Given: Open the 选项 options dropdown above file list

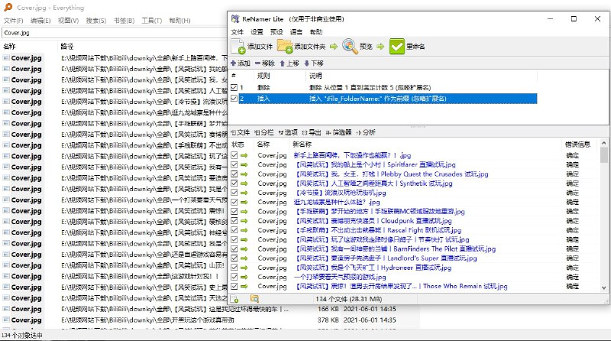Looking at the screenshot, I should pyautogui.click(x=288, y=133).
